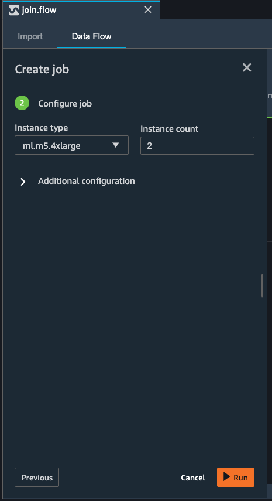Image resolution: width=272 pixels, height=501 pixels.
Task: Click the Instance count label
Action: coord(169,129)
